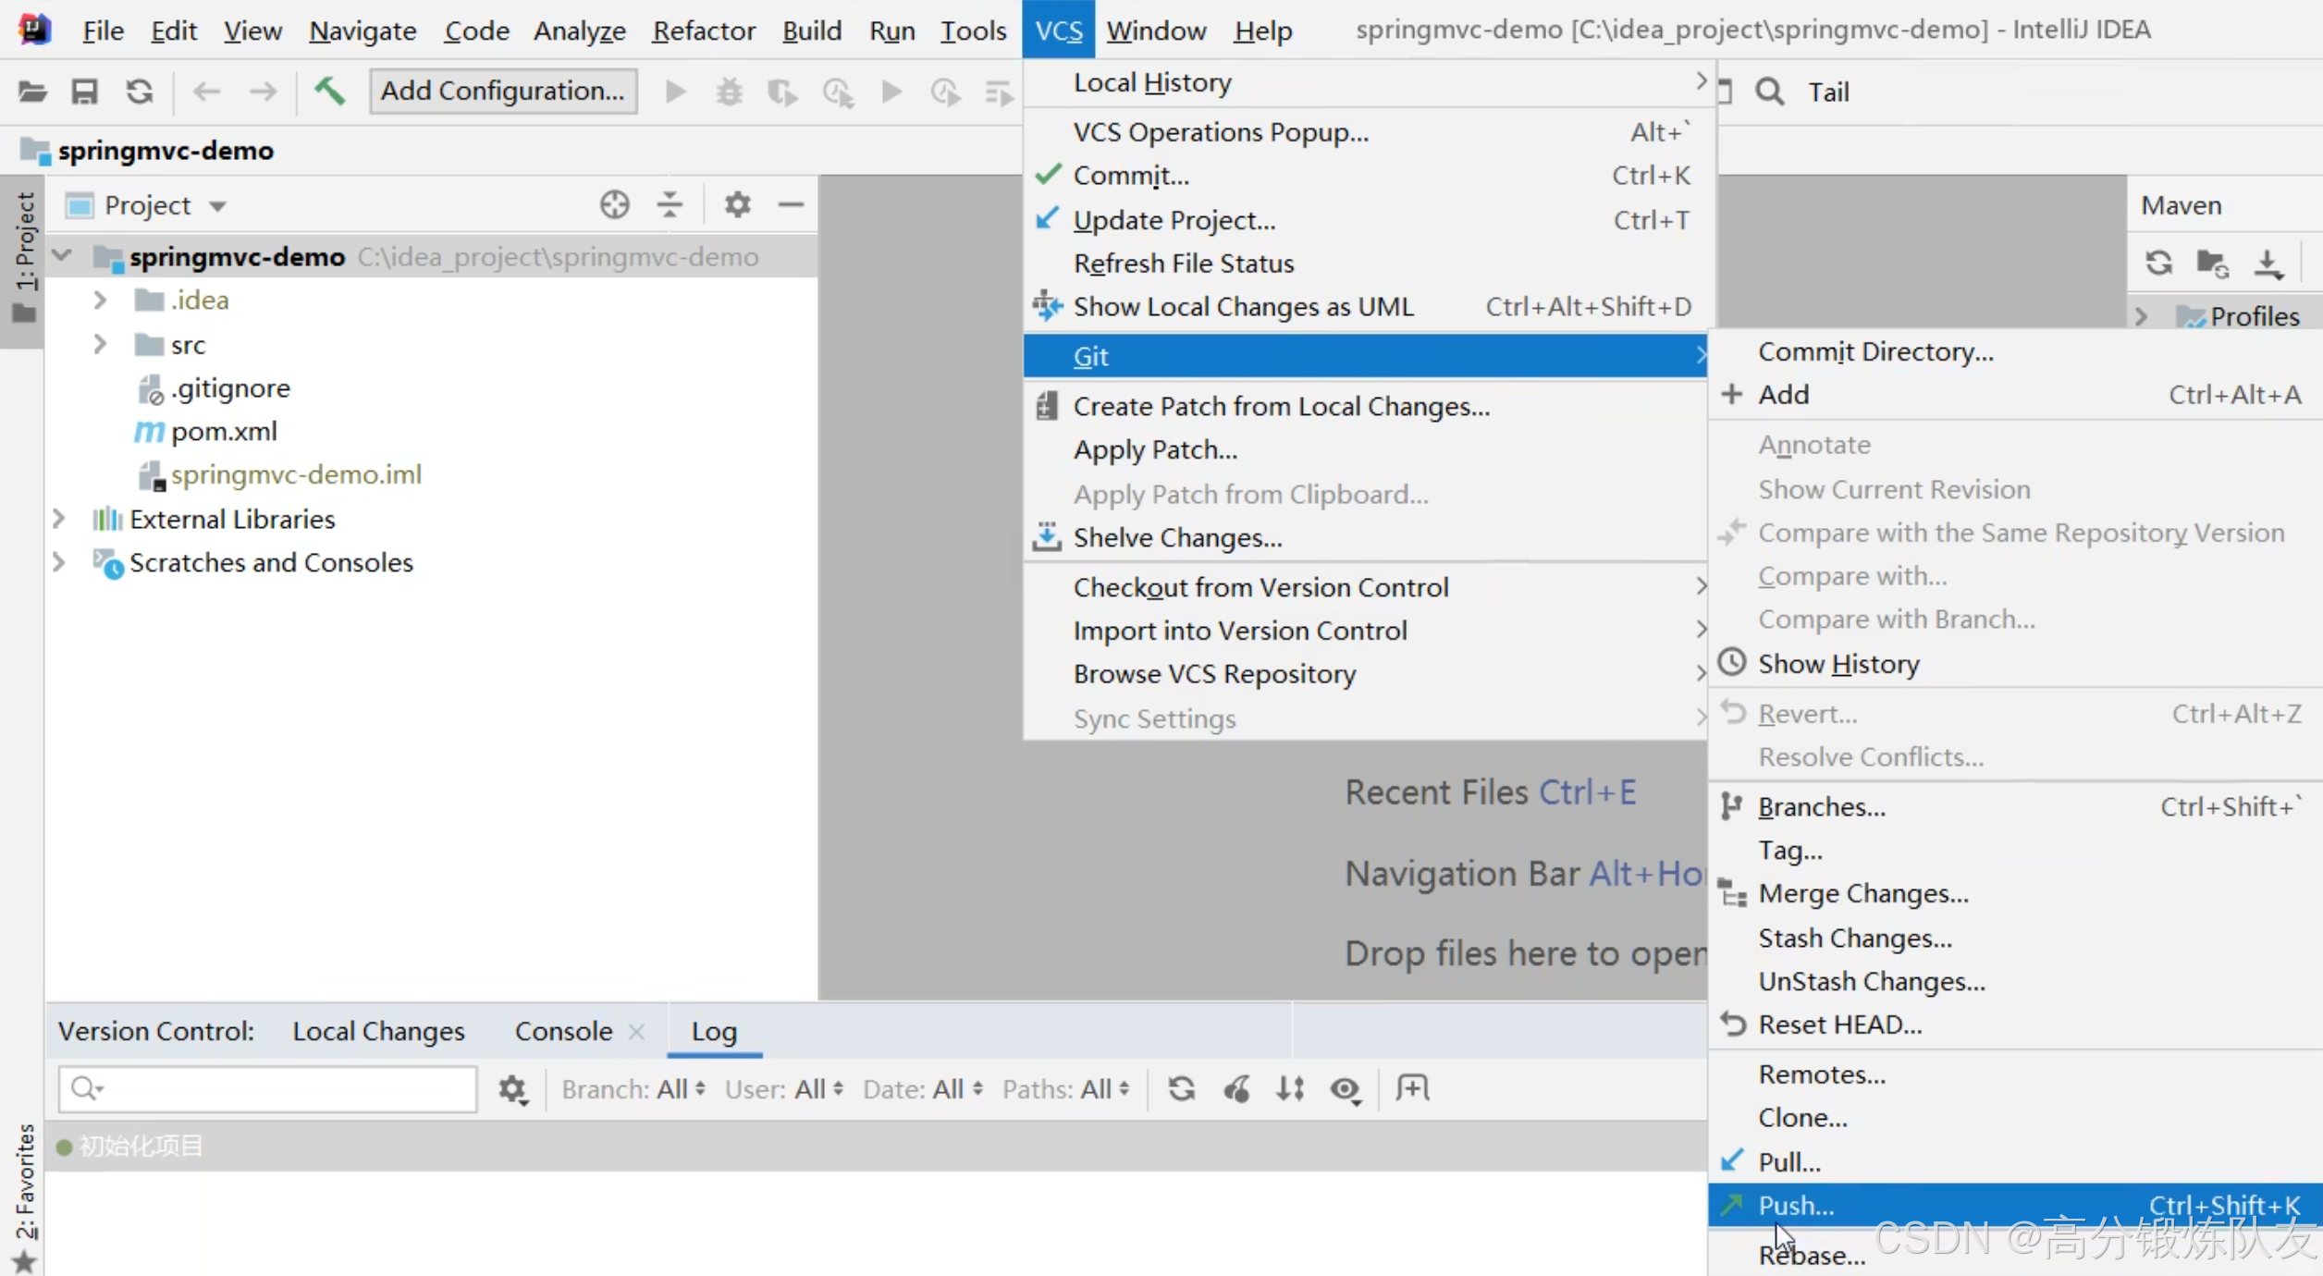Click Run with Coverage shield icon
This screenshot has height=1276, width=2323.
tap(782, 92)
